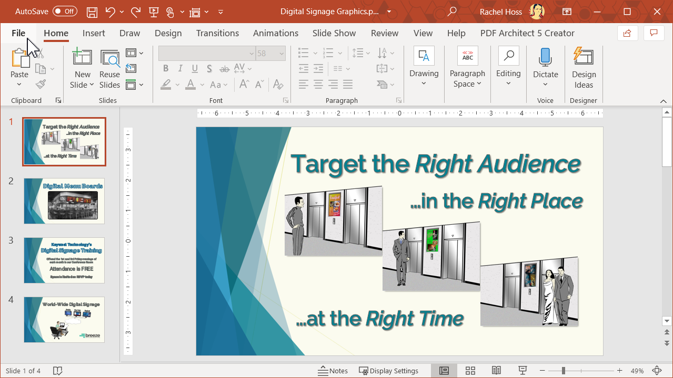
Task: Toggle Bold formatting
Action: [166, 69]
